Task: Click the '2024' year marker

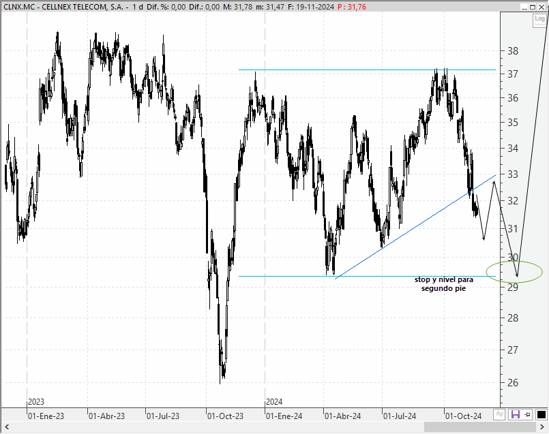Action: tap(274, 402)
